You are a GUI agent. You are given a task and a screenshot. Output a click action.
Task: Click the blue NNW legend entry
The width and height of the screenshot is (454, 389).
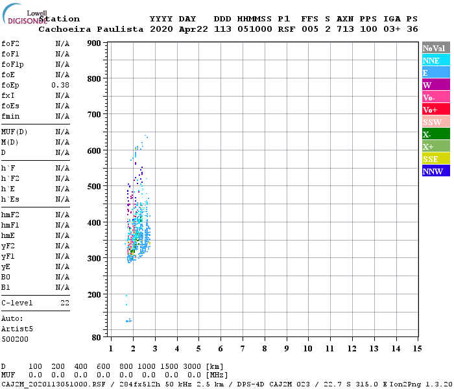pos(436,171)
